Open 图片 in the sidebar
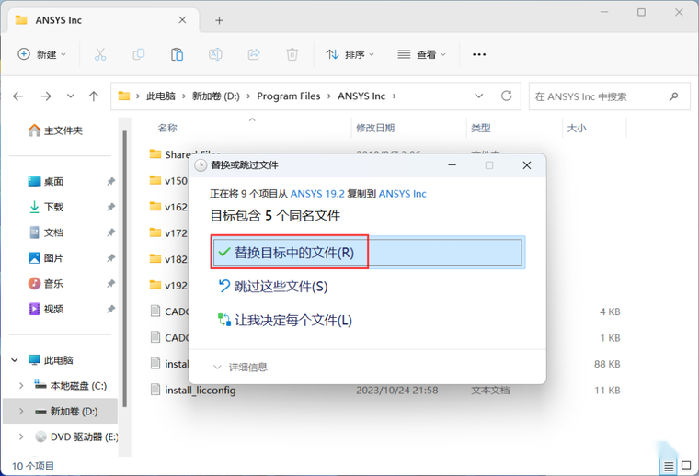This screenshot has height=476, width=699. 46,258
